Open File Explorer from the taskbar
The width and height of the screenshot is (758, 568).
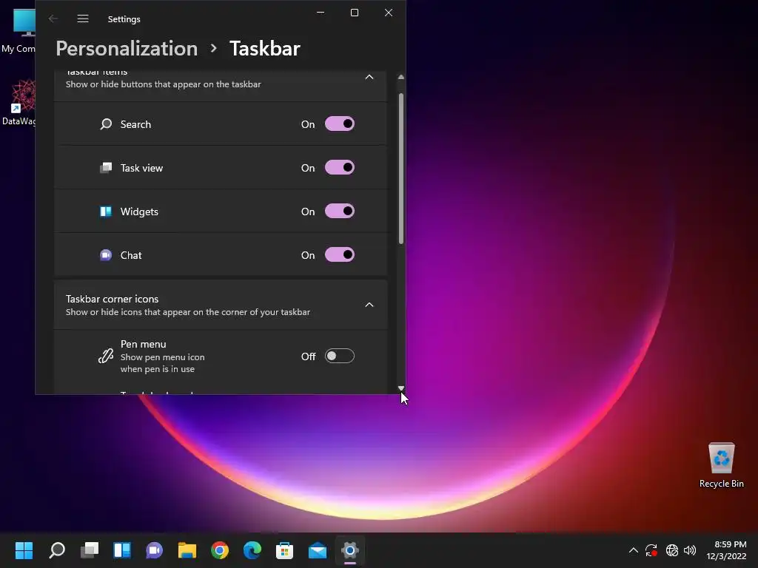pos(187,550)
